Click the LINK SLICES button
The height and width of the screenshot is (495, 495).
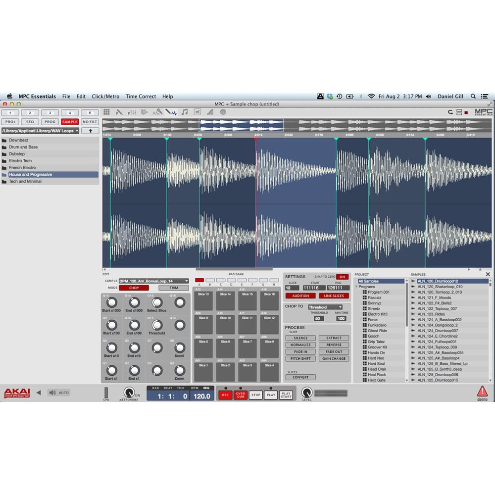tap(334, 296)
